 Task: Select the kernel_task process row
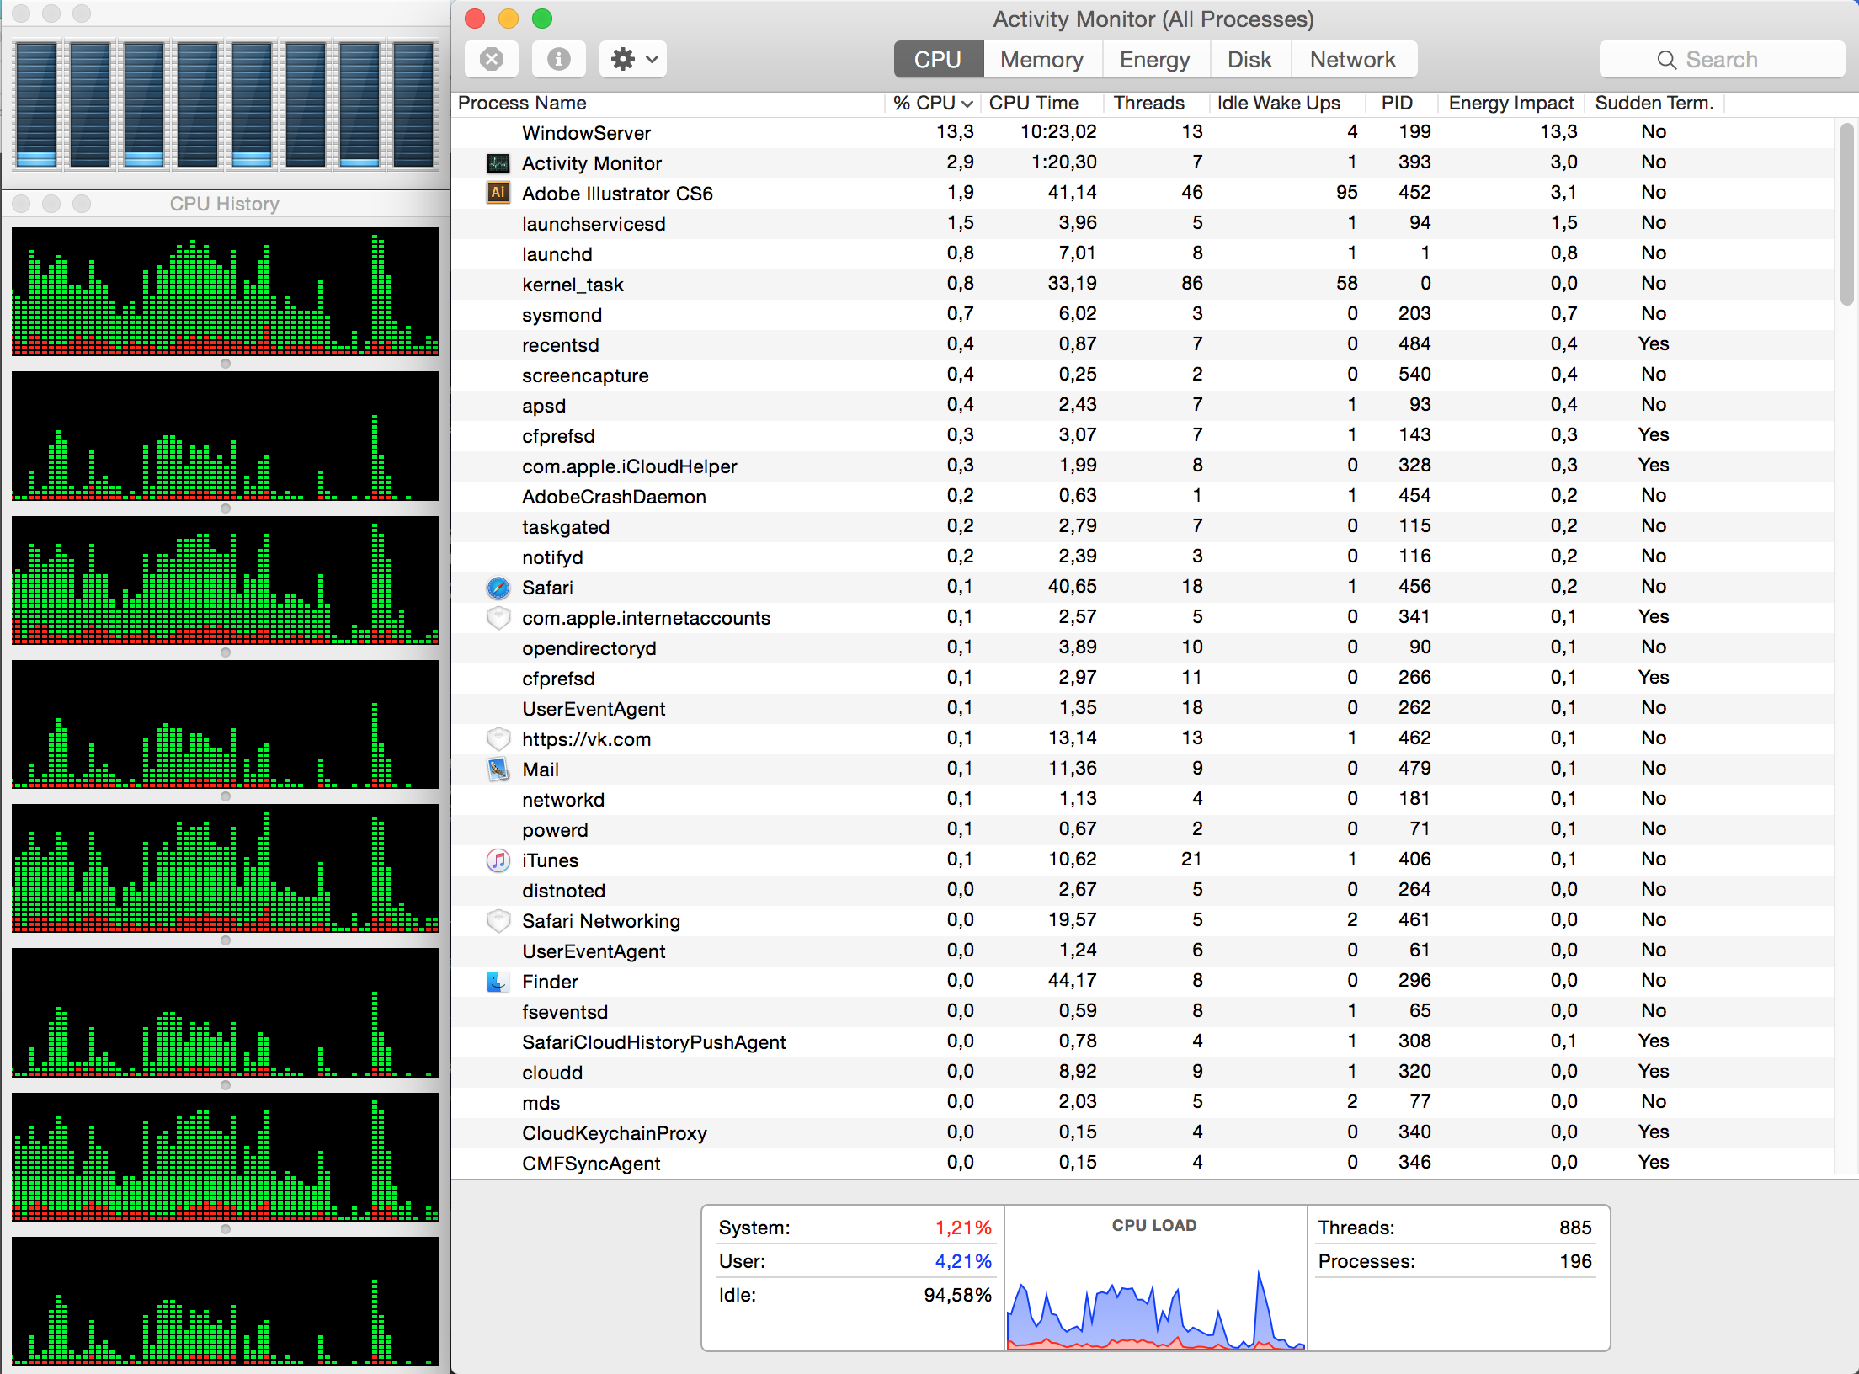[1143, 284]
